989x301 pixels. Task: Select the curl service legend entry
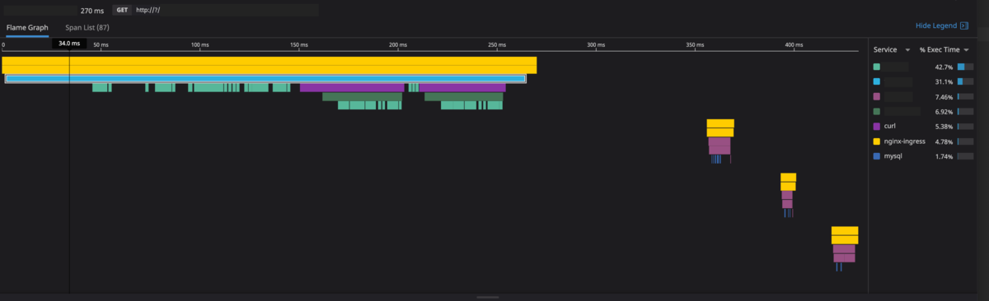[924, 127]
